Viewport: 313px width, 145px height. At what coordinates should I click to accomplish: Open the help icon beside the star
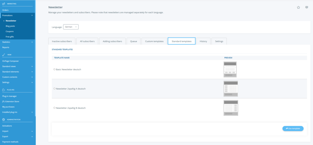[307, 8]
